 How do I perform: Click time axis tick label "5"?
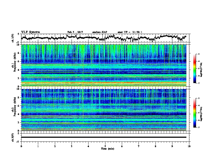(x=105, y=146)
